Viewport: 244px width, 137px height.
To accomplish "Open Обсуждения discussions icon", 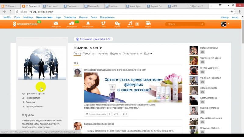I will click(71, 24).
